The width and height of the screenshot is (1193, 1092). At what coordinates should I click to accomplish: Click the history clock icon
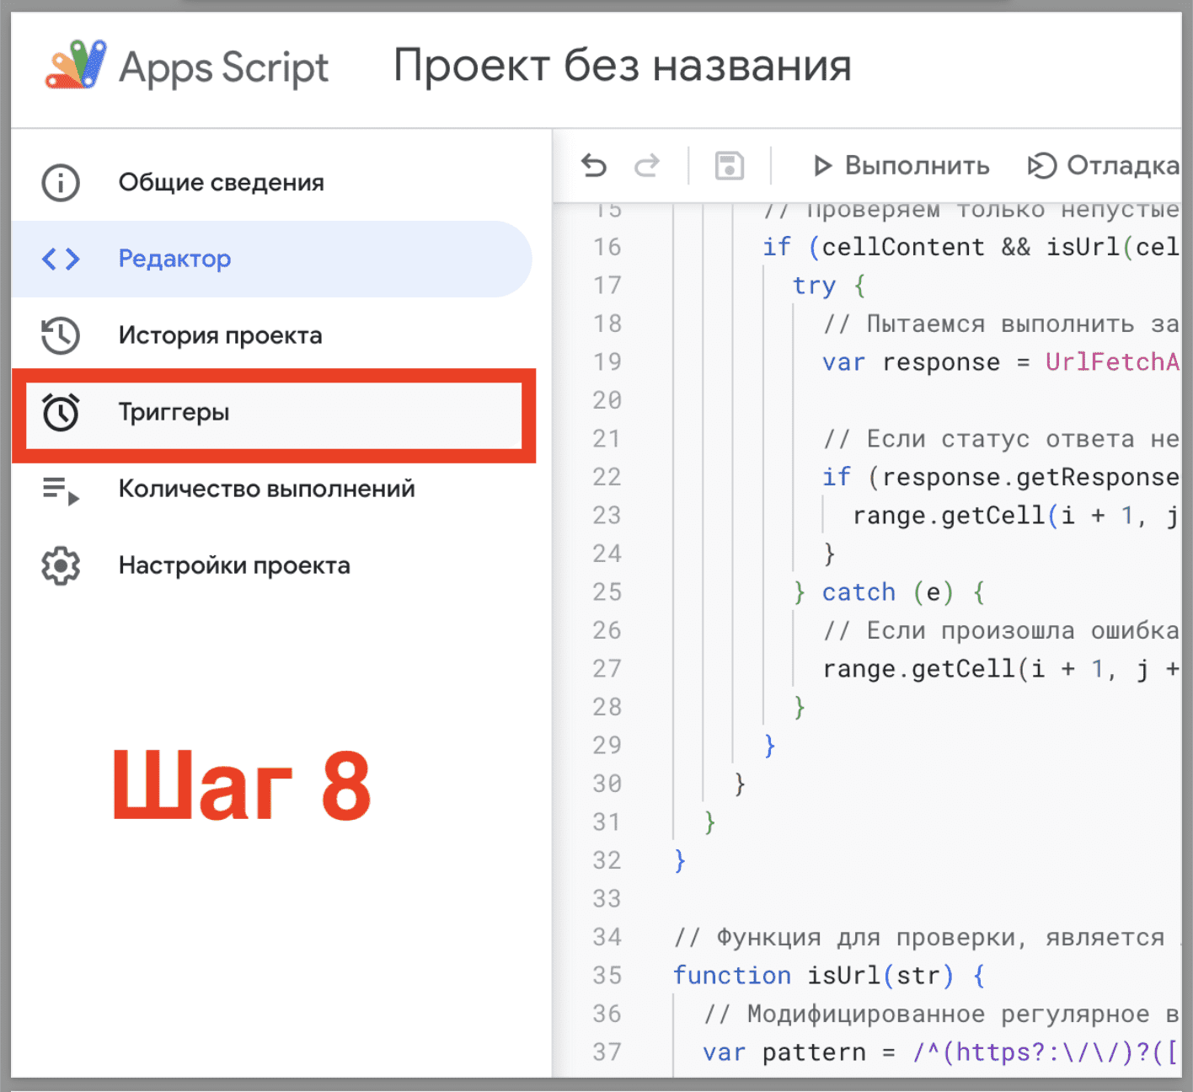(61, 335)
